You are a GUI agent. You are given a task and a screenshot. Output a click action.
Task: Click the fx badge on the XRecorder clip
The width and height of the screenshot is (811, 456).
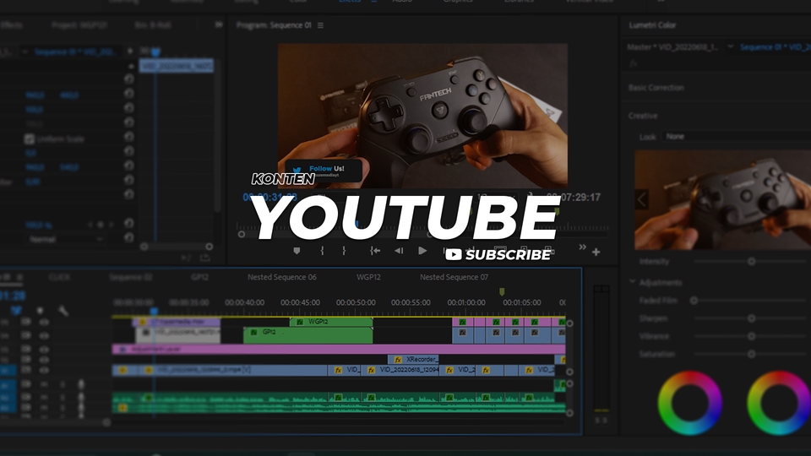398,360
